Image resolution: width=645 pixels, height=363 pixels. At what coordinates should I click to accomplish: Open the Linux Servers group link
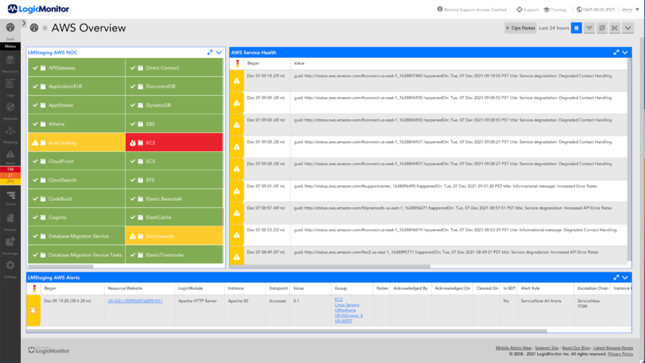click(347, 305)
